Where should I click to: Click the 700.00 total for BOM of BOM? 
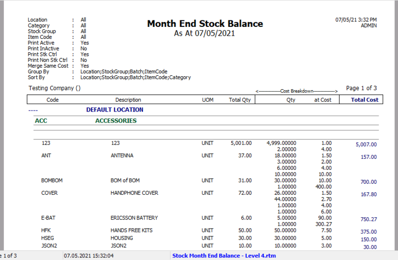(x=369, y=182)
